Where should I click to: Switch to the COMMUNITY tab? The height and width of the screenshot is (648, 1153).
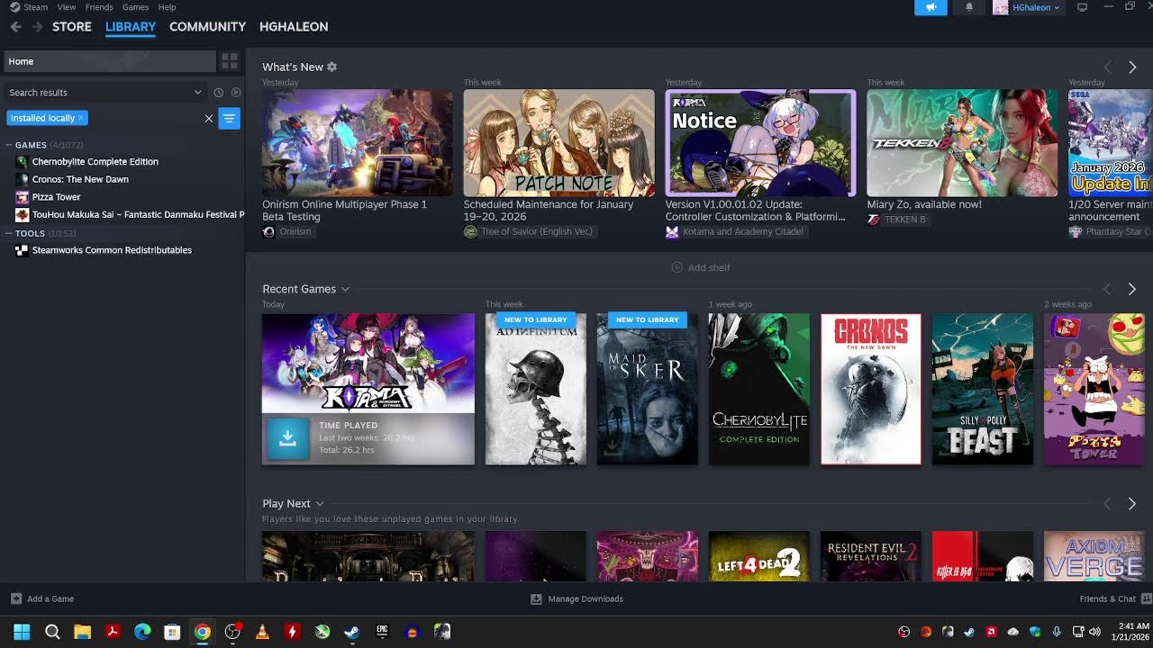(x=207, y=27)
